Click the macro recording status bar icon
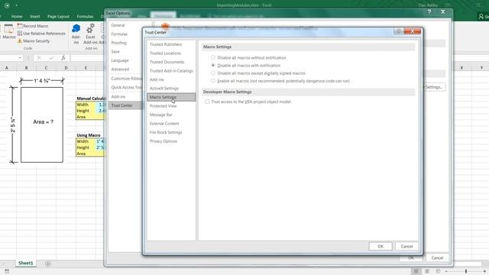 pos(7,271)
